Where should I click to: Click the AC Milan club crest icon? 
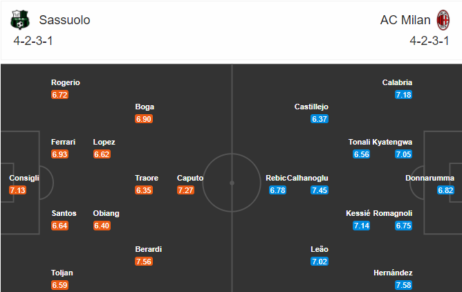443,20
